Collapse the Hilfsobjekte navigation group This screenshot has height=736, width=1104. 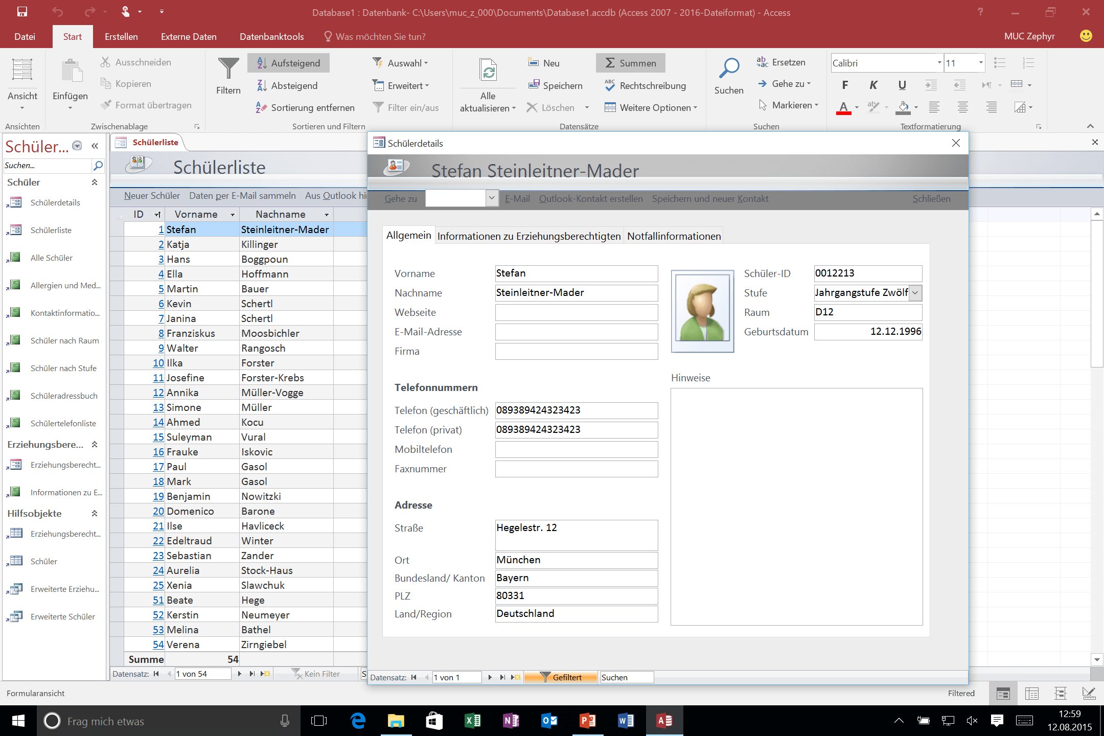[95, 513]
